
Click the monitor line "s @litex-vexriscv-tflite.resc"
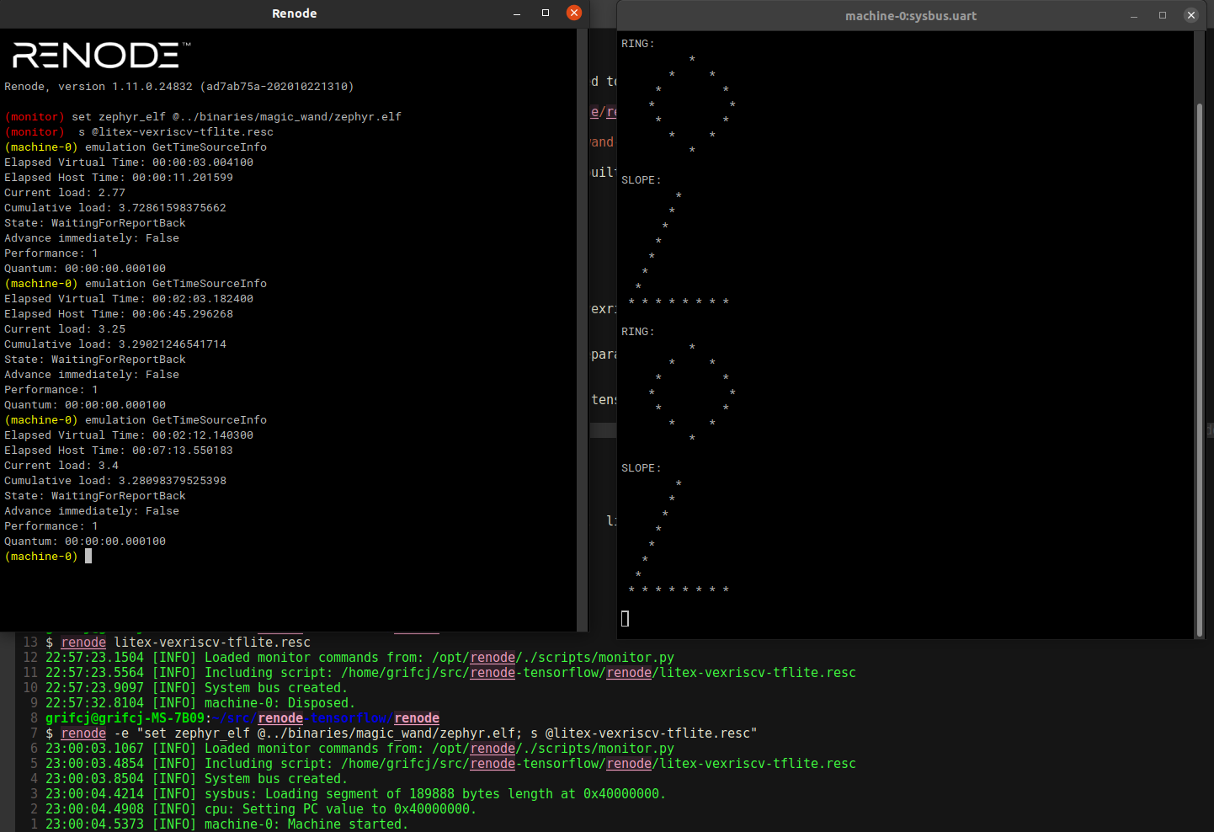point(176,132)
